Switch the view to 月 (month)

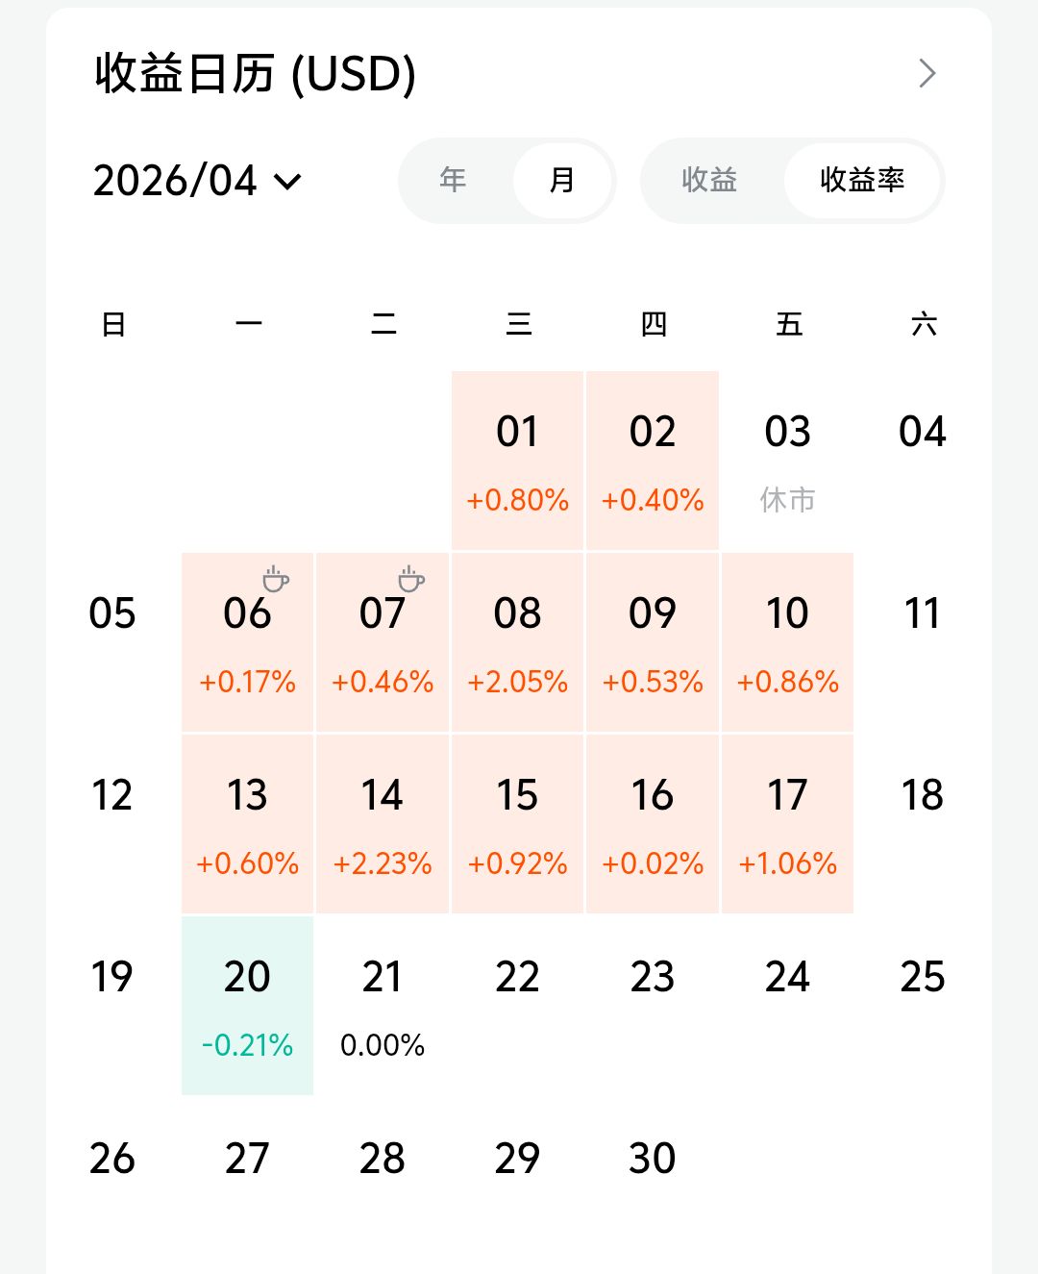tap(562, 180)
